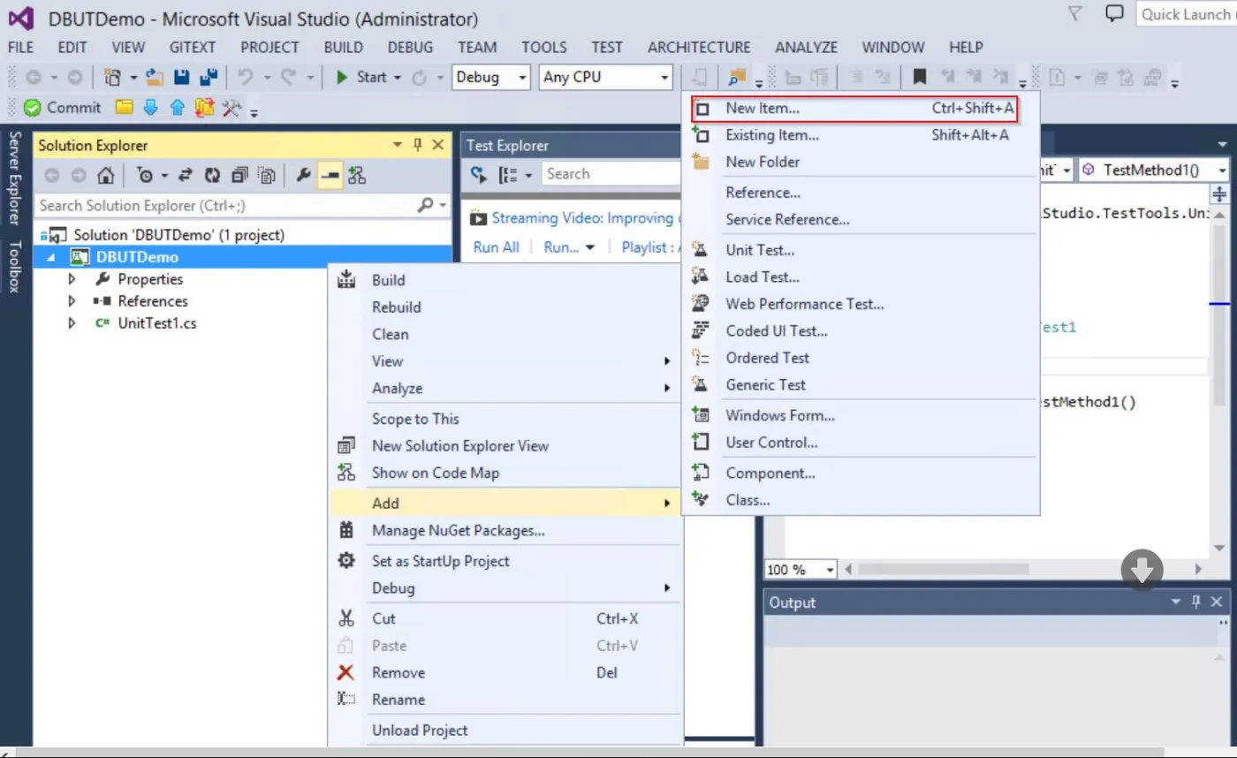
Task: Close the Output panel
Action: (1217, 602)
